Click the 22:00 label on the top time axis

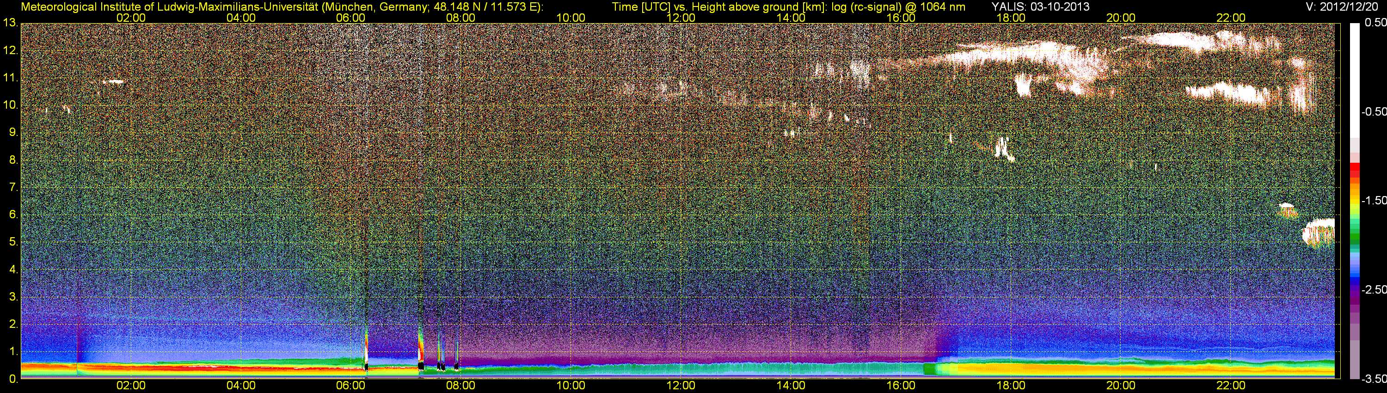click(x=1231, y=18)
